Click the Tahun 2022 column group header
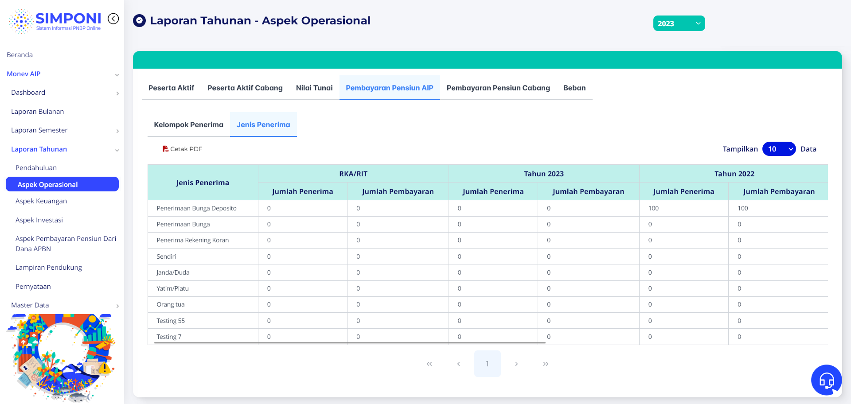 click(x=734, y=174)
